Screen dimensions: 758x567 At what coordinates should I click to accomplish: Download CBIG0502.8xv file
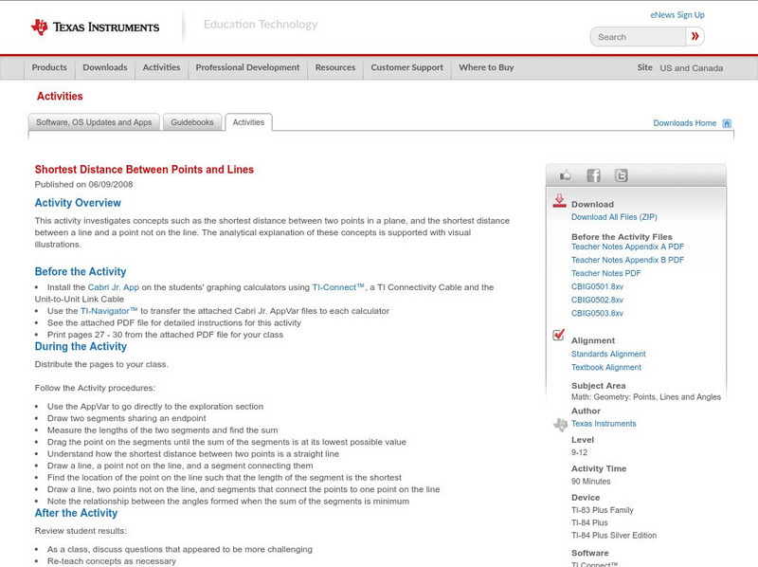point(597,300)
